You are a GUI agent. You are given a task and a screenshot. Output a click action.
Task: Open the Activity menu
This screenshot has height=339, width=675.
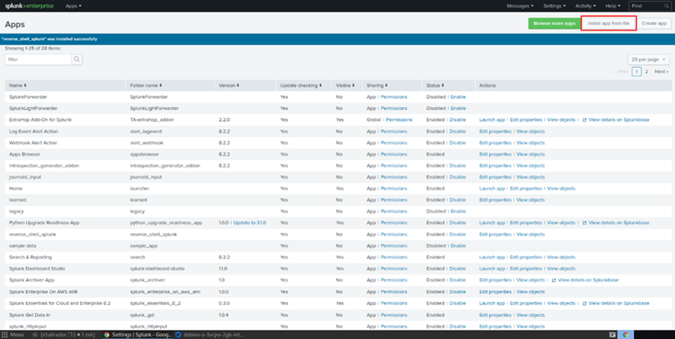[x=585, y=6]
